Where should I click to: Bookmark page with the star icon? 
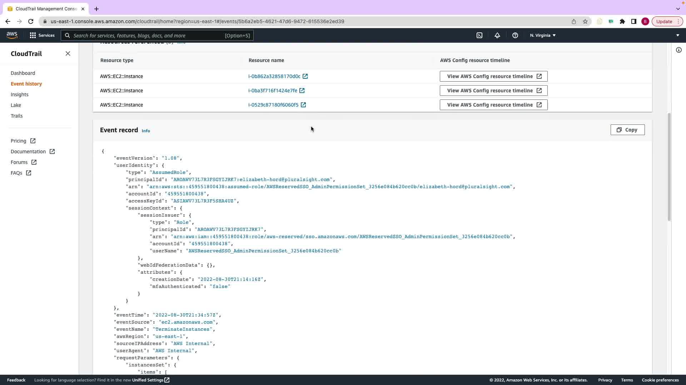click(585, 21)
